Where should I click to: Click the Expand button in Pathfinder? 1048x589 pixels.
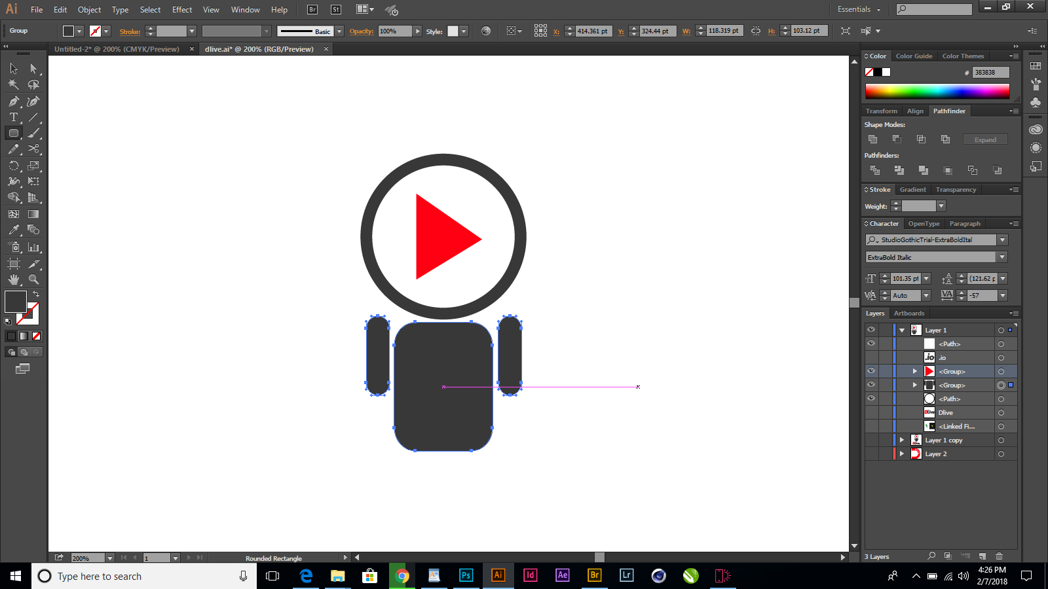pyautogui.click(x=985, y=139)
